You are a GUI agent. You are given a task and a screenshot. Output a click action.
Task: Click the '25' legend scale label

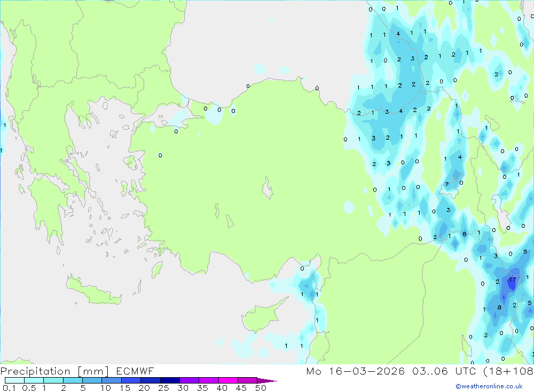pyautogui.click(x=164, y=388)
